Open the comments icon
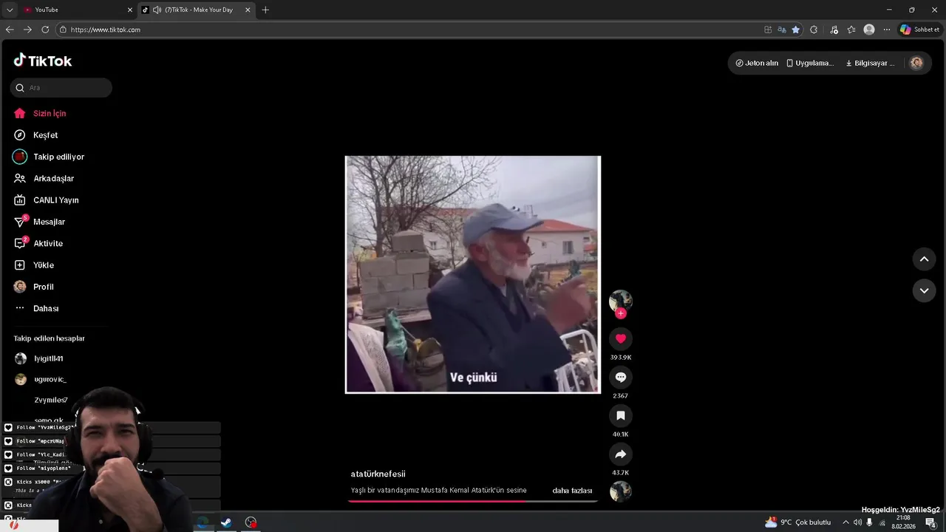 pos(621,377)
